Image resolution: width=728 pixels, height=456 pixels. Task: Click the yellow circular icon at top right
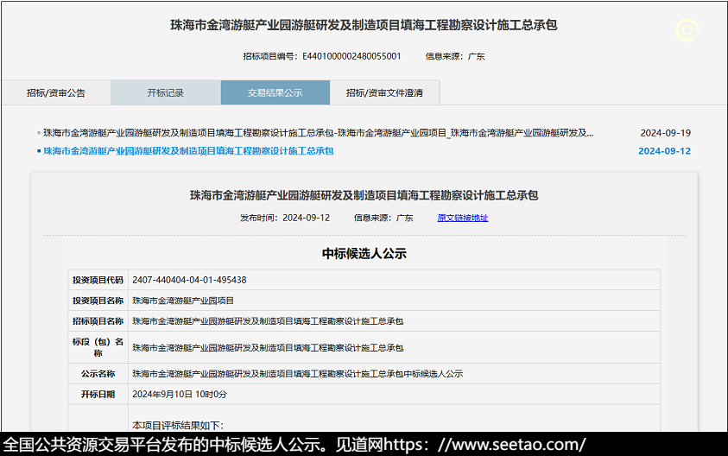[x=687, y=31]
